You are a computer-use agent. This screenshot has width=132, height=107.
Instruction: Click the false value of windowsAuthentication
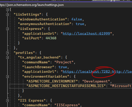pos(77,19)
